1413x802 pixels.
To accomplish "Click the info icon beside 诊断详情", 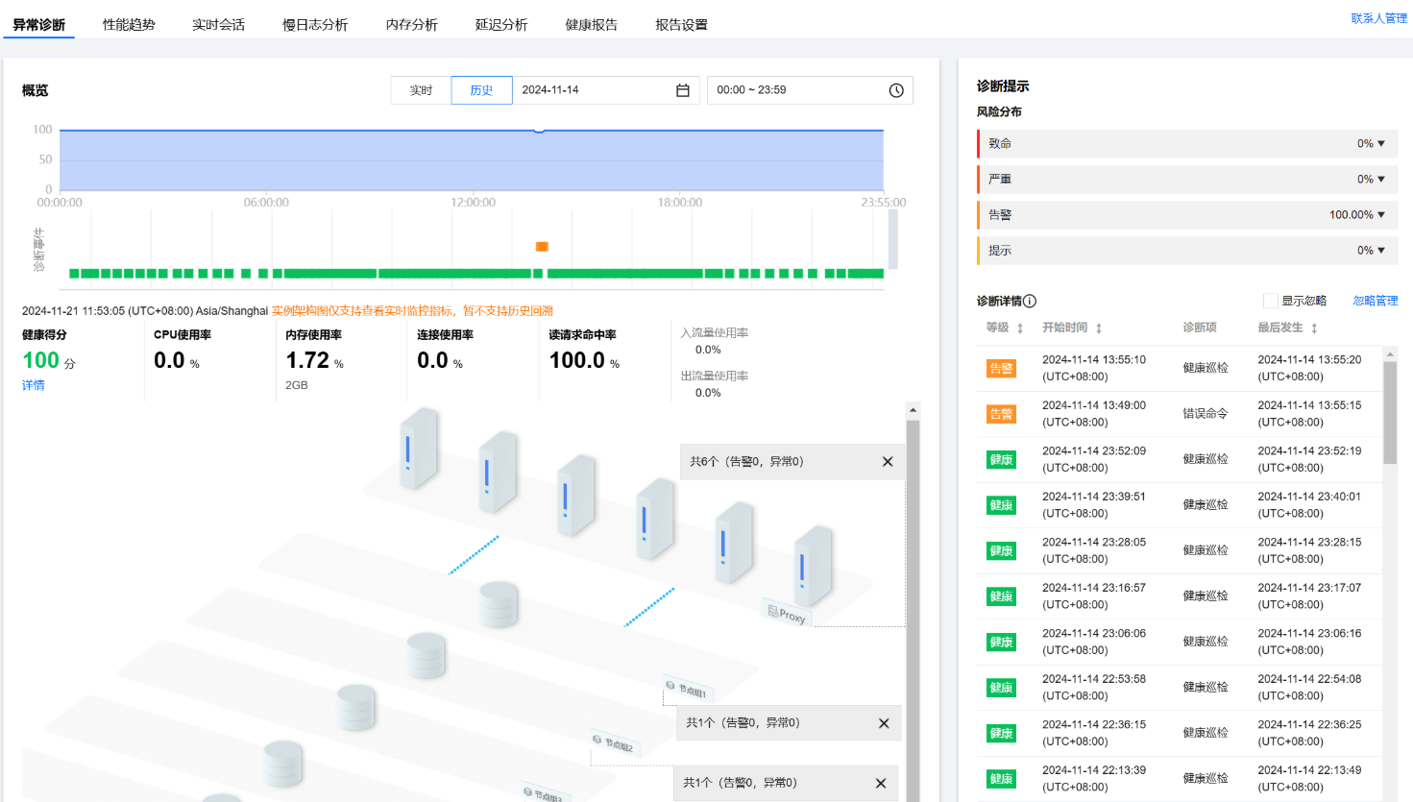I will click(1030, 301).
